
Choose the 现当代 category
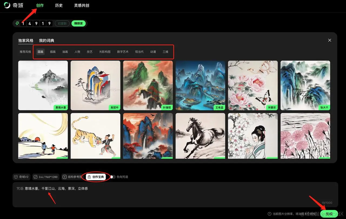pos(139,52)
